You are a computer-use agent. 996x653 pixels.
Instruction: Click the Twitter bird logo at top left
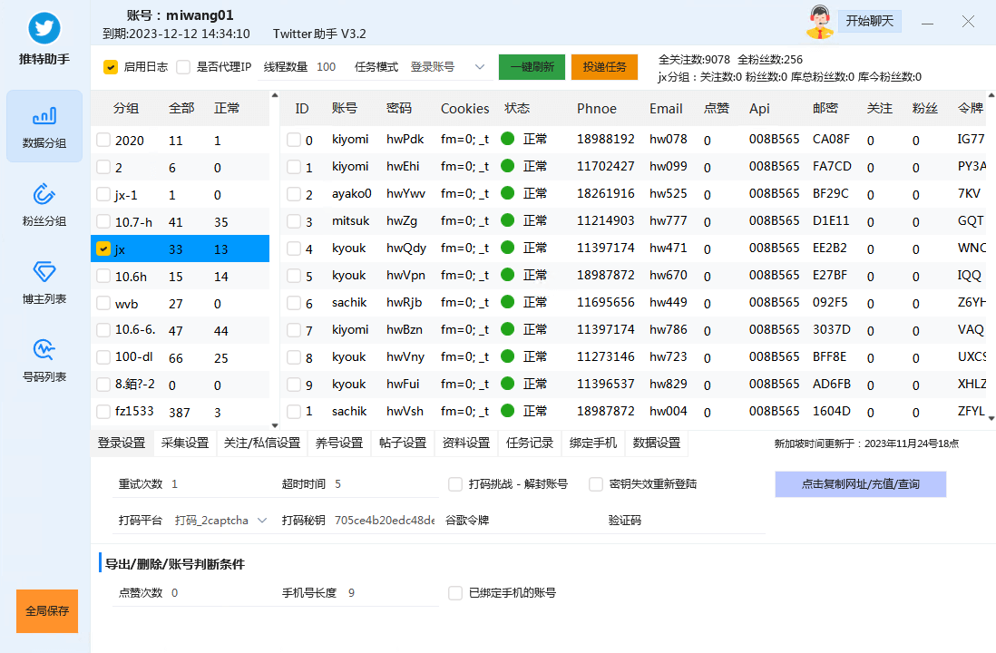point(44,28)
